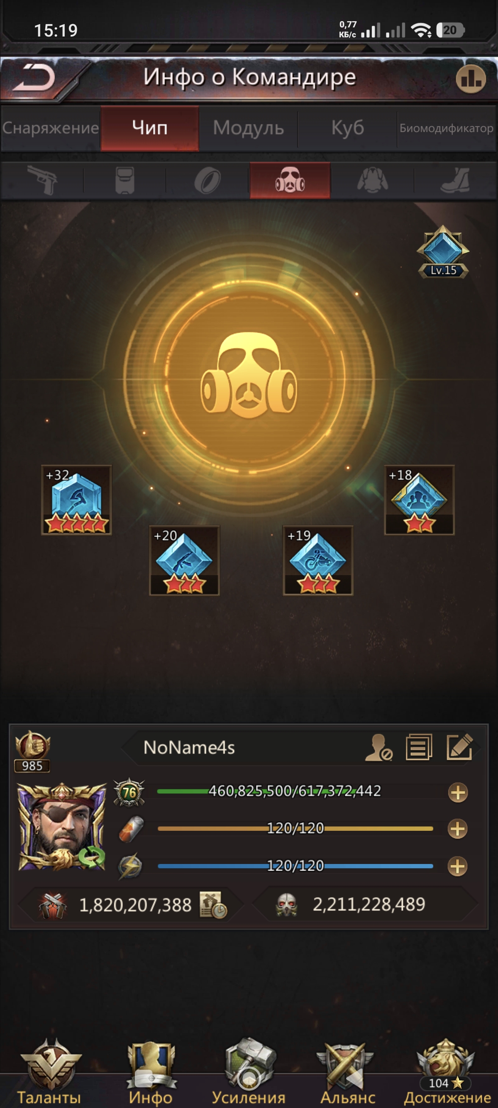Image resolution: width=498 pixels, height=1108 pixels.
Task: Open Таланты in bottom navigation
Action: [x=49, y=1072]
